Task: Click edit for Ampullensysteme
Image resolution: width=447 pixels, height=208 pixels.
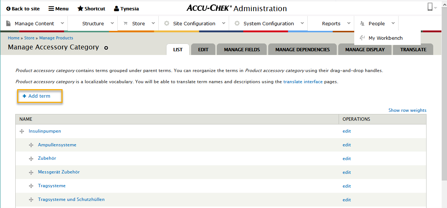Action: click(x=347, y=145)
